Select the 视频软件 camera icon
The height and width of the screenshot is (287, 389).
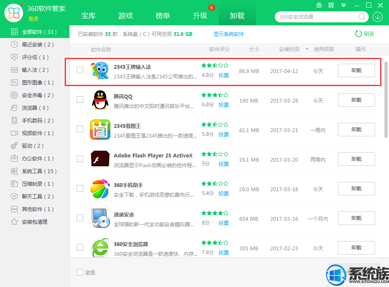(x=14, y=133)
